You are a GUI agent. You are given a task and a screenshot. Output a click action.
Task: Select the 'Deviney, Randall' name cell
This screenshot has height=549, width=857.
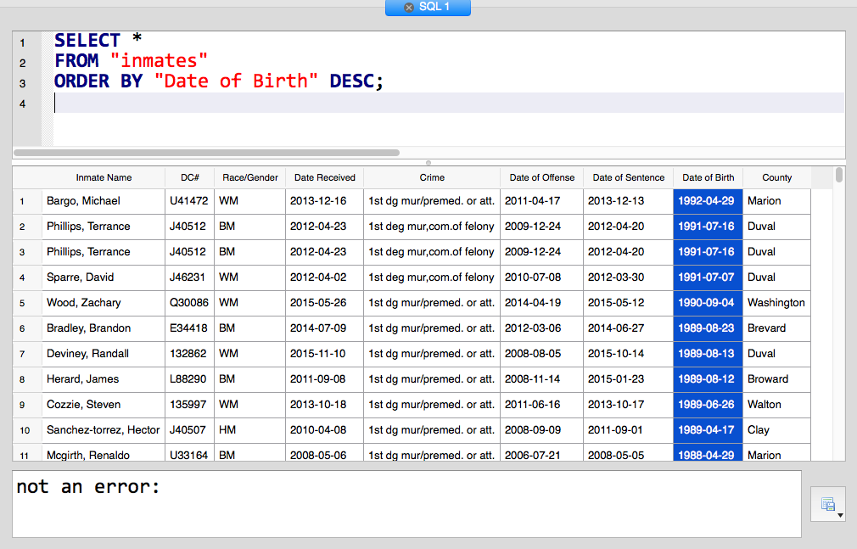(x=104, y=354)
